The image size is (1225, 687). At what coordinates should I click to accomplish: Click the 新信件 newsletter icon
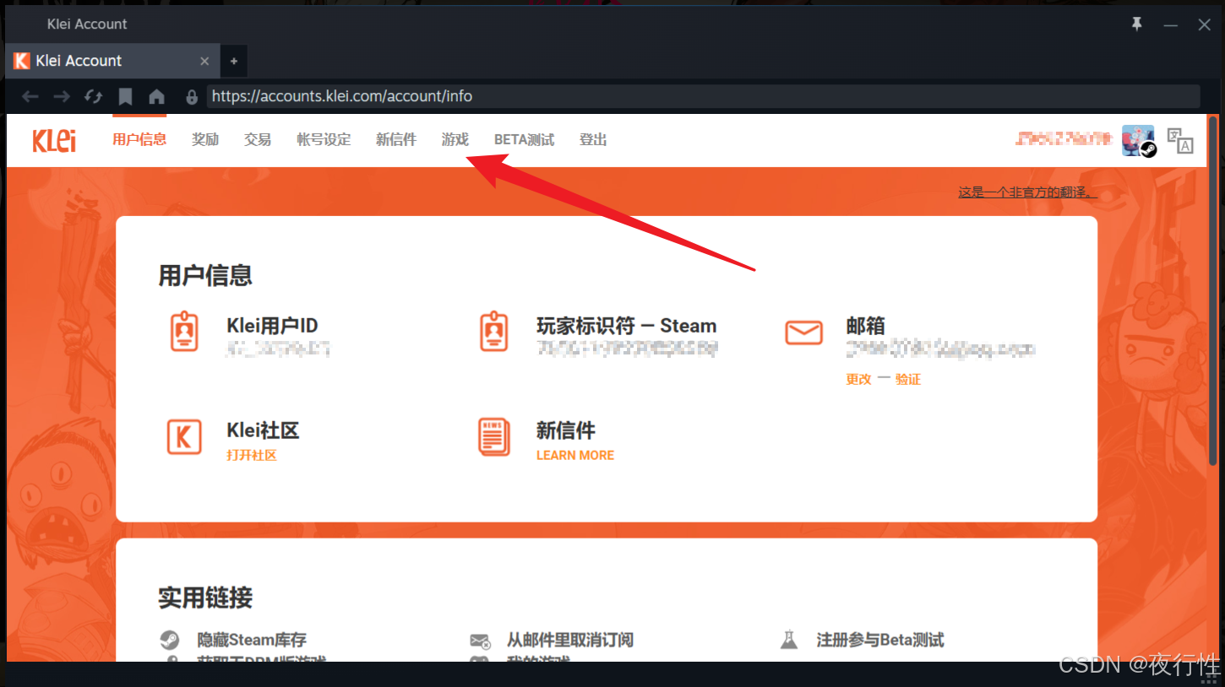pos(494,436)
